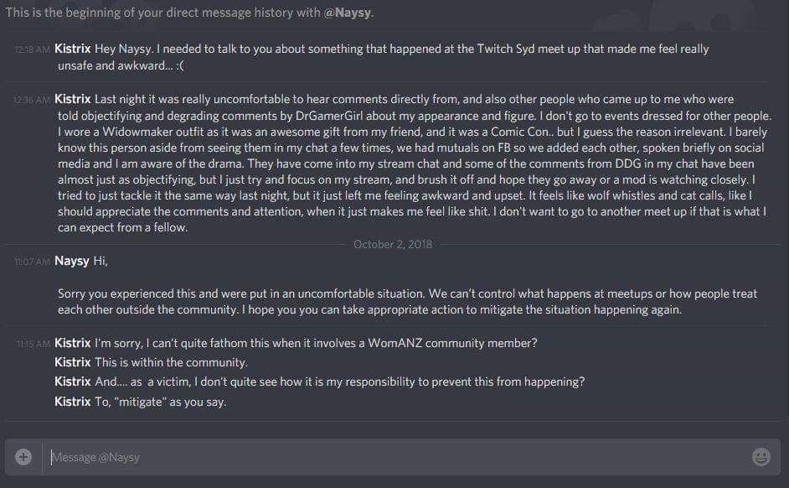Image resolution: width=789 pixels, height=488 pixels.
Task: Select the message starting "Hey Naysy. I needed to talk"
Action: point(383,57)
